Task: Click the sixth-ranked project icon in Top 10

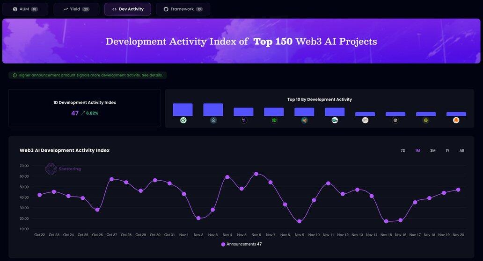Action: (335, 120)
